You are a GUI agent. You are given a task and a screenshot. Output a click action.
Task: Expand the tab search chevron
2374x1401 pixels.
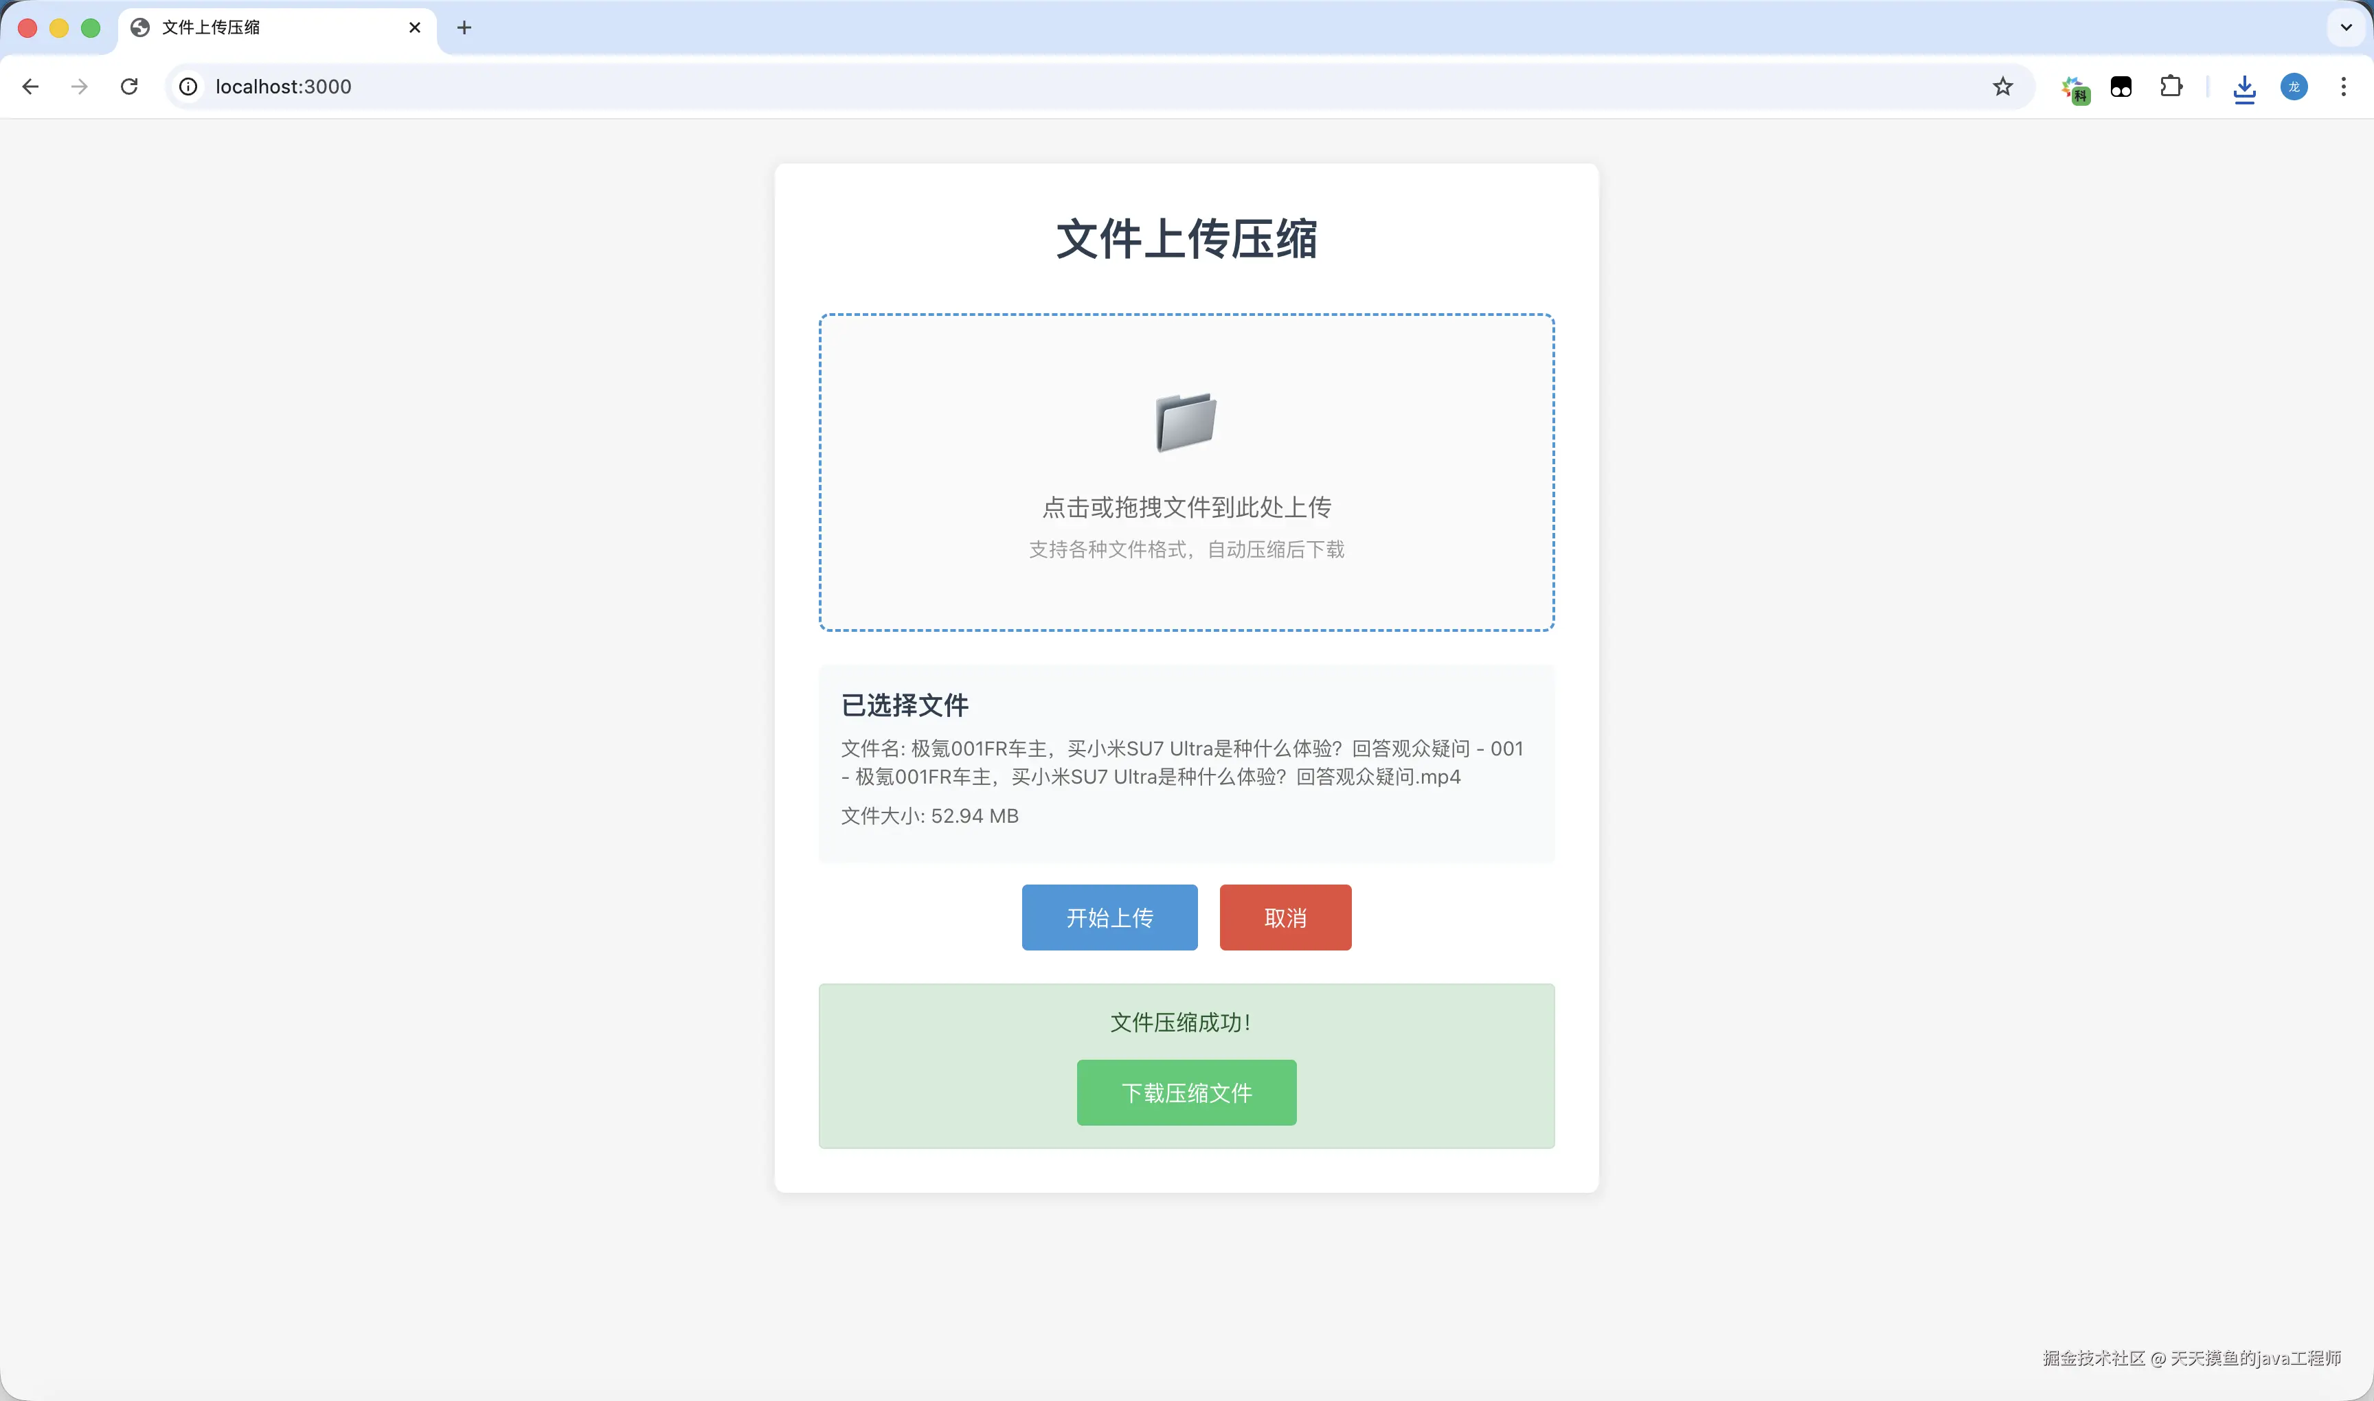point(2347,27)
